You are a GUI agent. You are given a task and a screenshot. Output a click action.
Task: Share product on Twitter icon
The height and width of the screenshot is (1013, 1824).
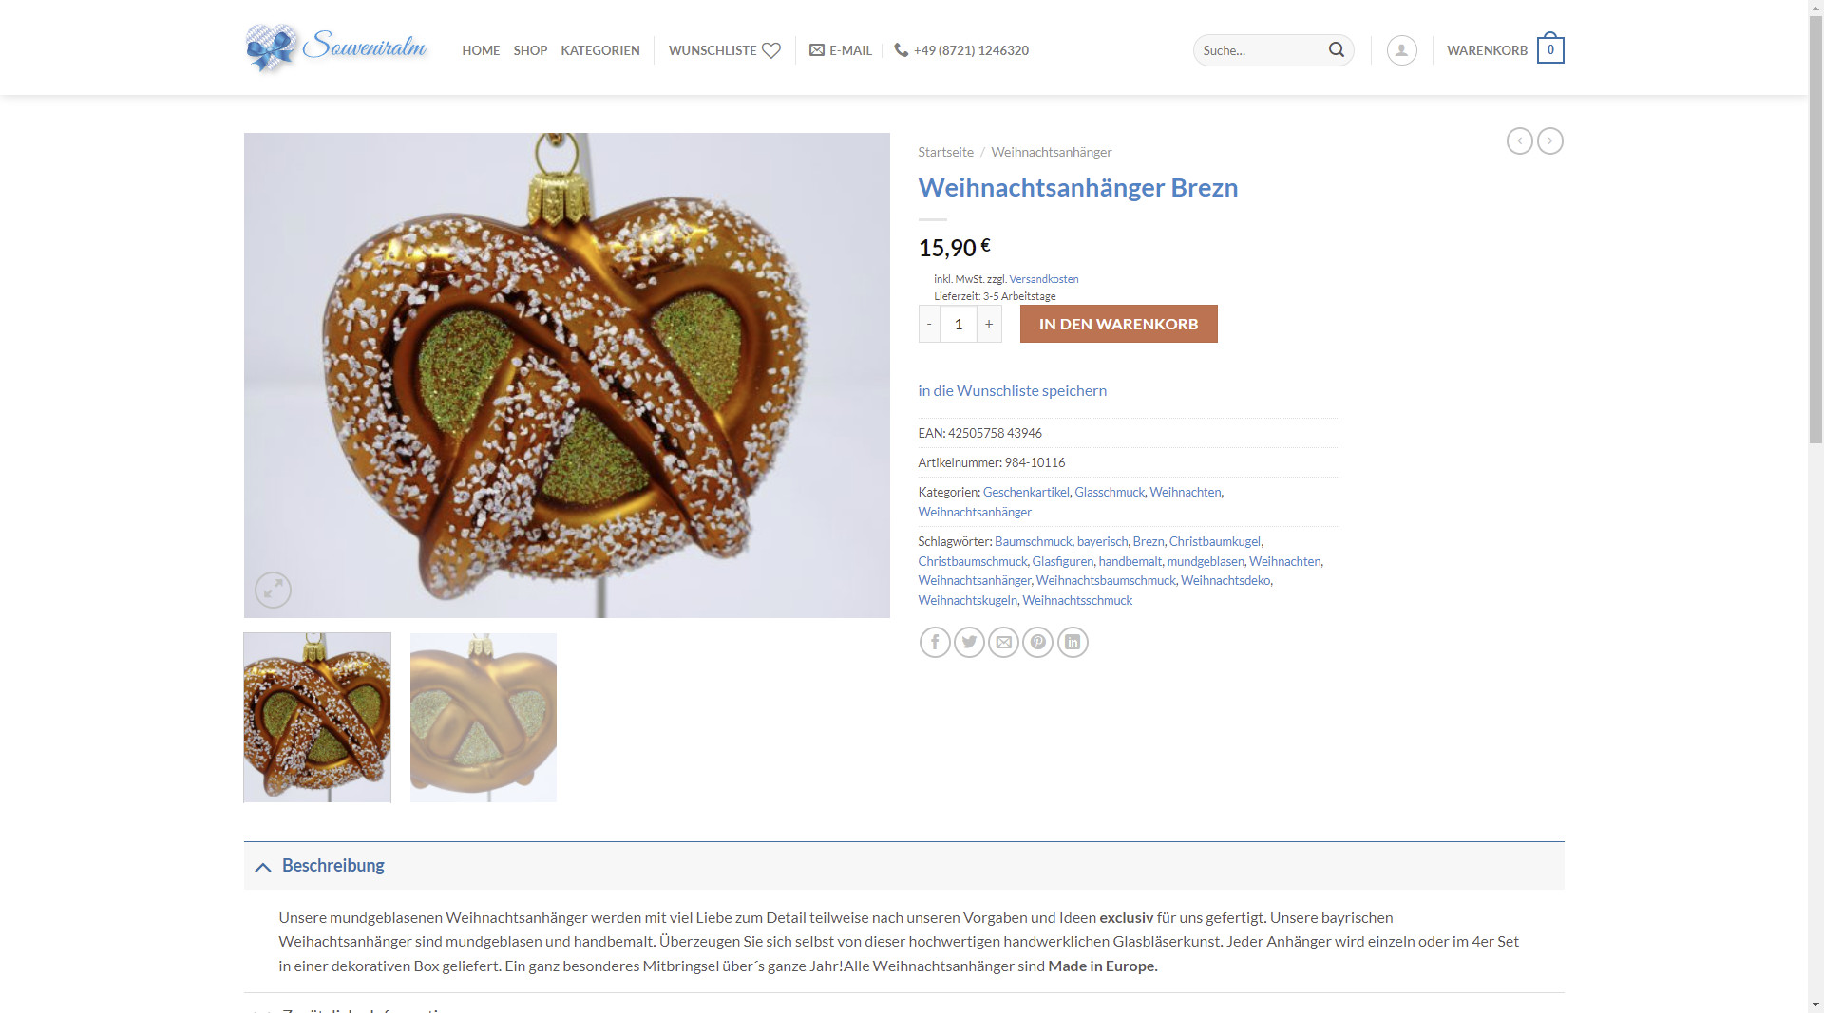(x=969, y=643)
